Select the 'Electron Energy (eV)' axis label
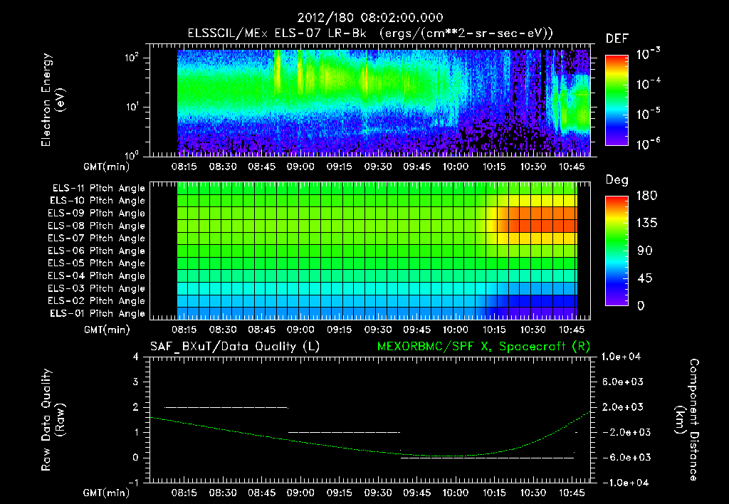This screenshot has height=504, width=729. (53, 100)
